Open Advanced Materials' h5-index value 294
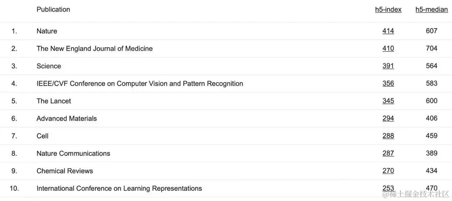The width and height of the screenshot is (452, 201). click(x=388, y=118)
